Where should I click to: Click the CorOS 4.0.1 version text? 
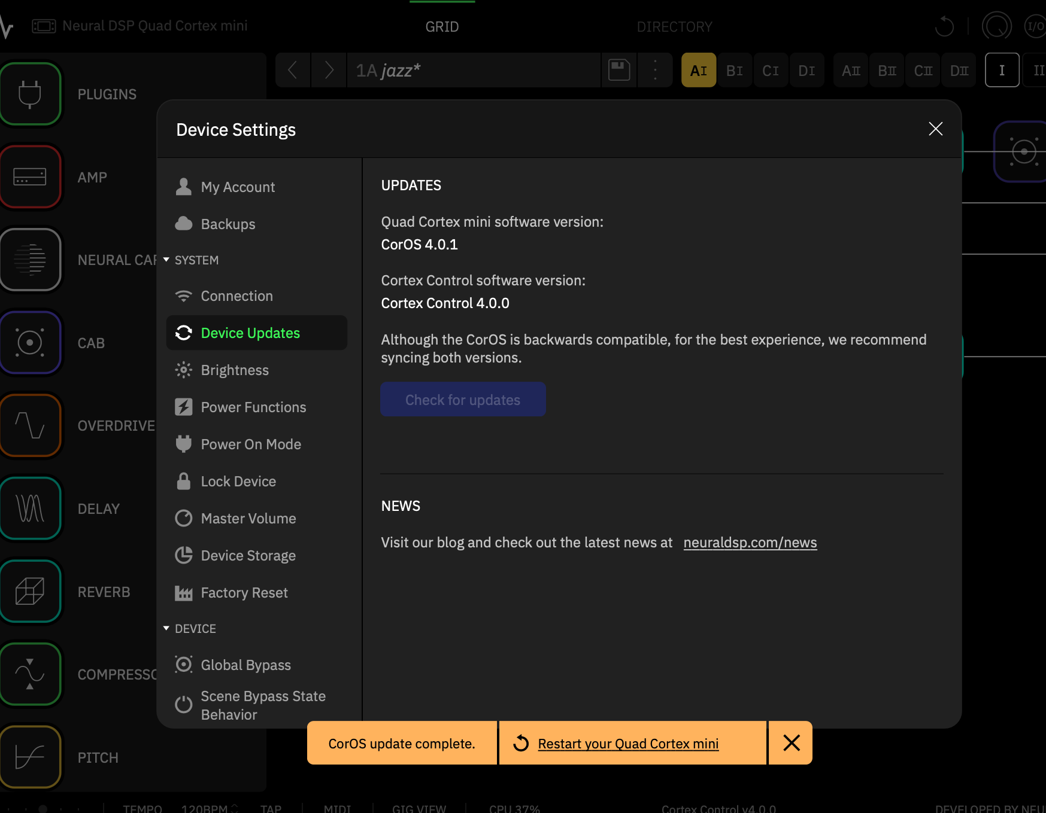(419, 244)
